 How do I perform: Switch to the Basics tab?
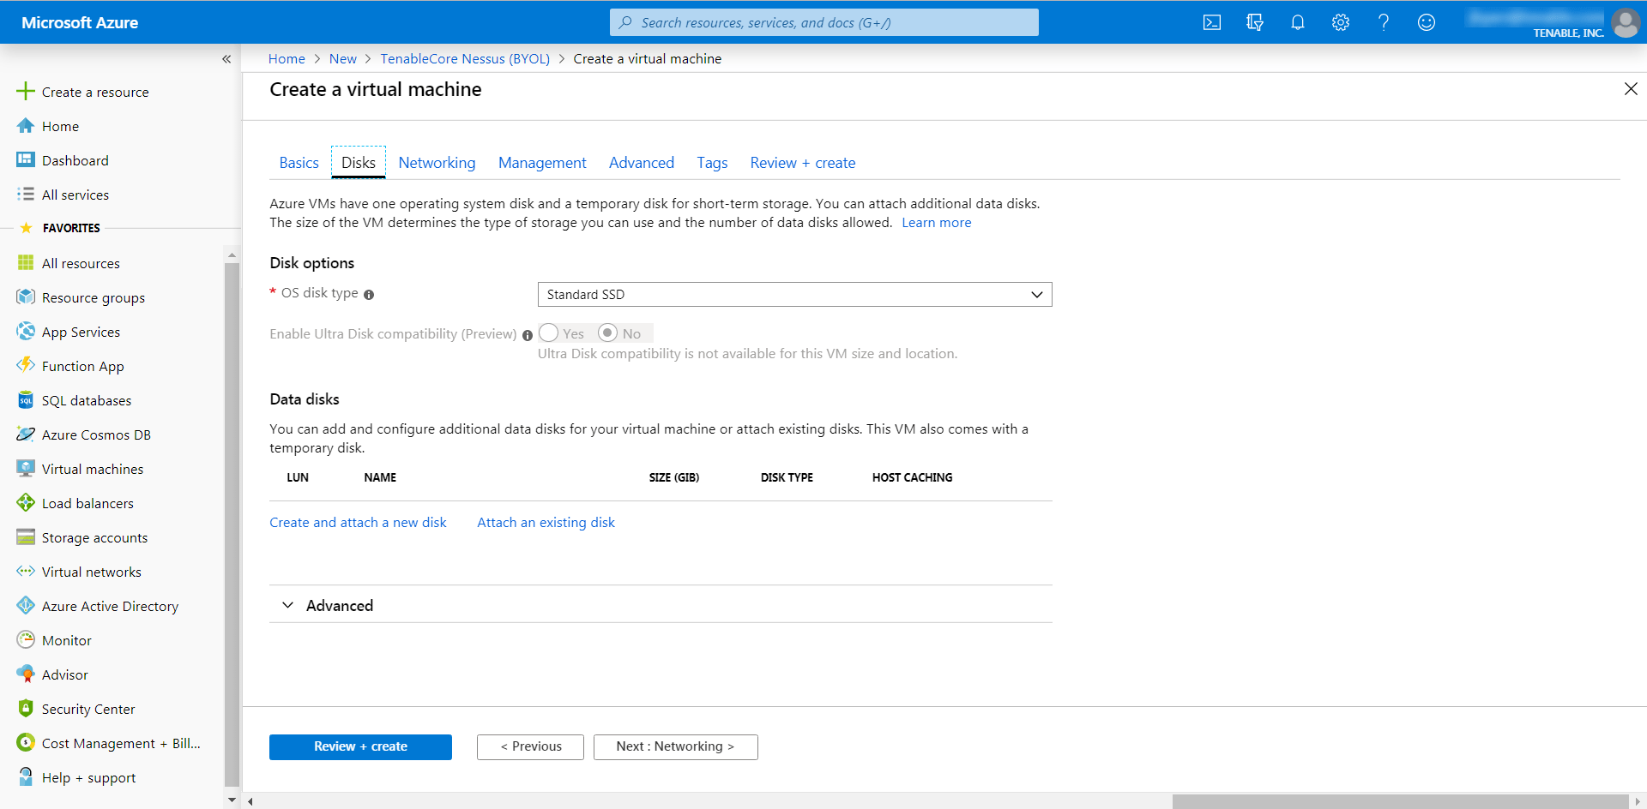pyautogui.click(x=299, y=162)
